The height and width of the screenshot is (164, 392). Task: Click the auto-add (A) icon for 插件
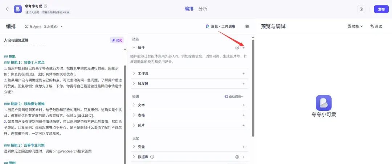click(x=237, y=47)
